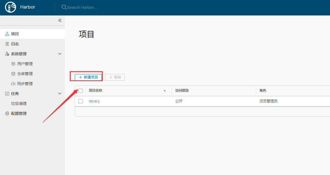
Task: Click the 日志 log list icon
Action: tap(7, 44)
